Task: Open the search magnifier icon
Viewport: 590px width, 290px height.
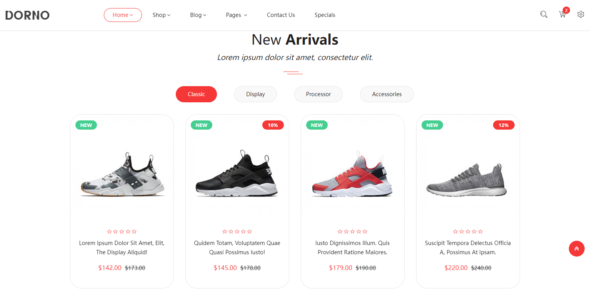Action: pos(543,15)
